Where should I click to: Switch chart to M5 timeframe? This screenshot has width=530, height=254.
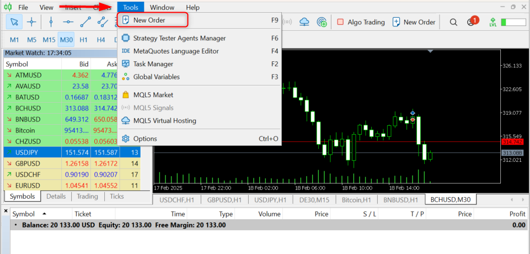[x=31, y=40]
